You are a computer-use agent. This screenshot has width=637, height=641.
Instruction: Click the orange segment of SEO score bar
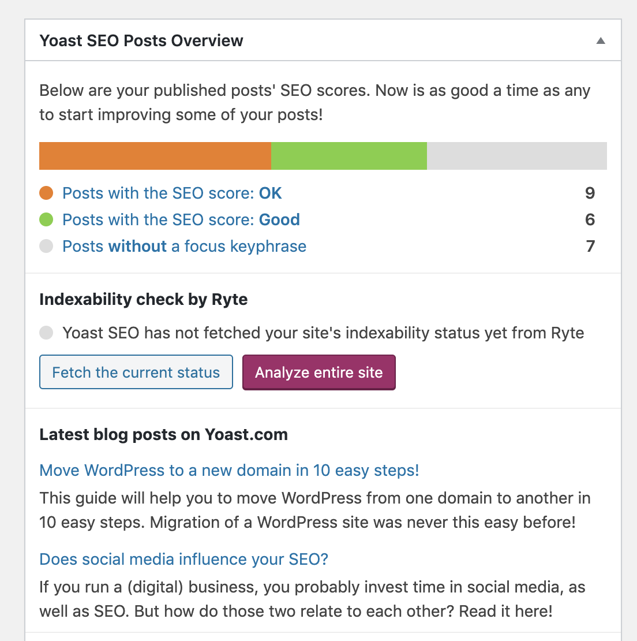click(155, 156)
